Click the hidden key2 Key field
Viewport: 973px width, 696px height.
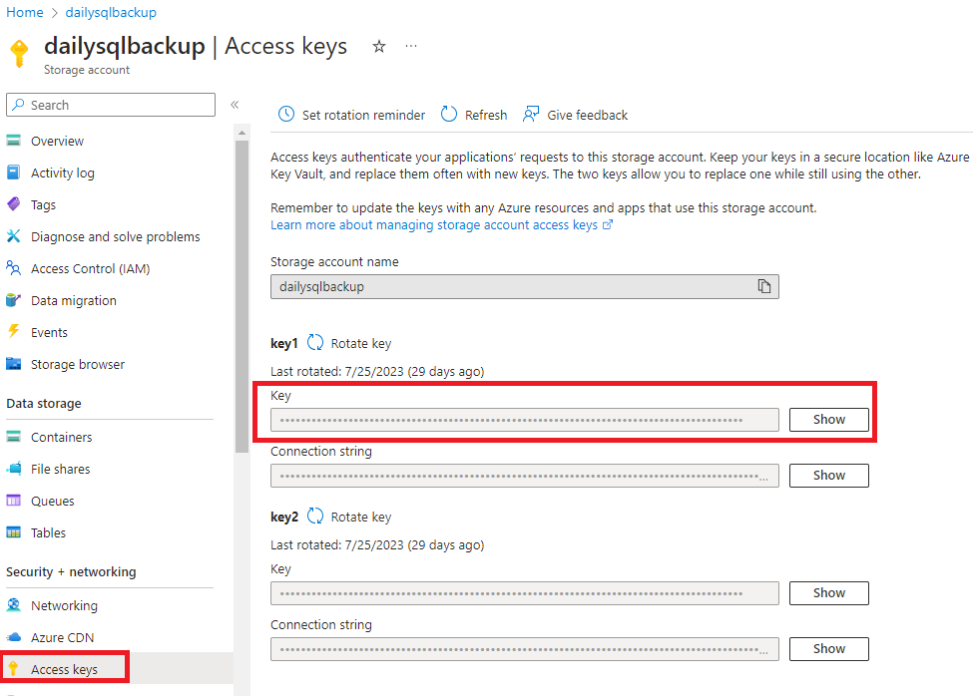pyautogui.click(x=524, y=593)
